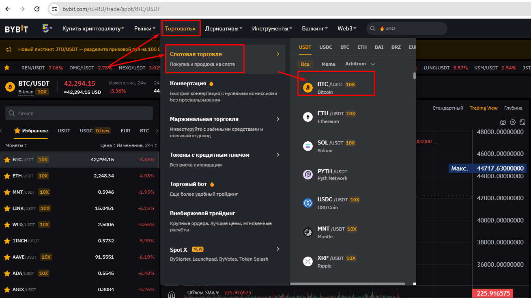Open the Инструменты dropdown menu

[x=272, y=28]
